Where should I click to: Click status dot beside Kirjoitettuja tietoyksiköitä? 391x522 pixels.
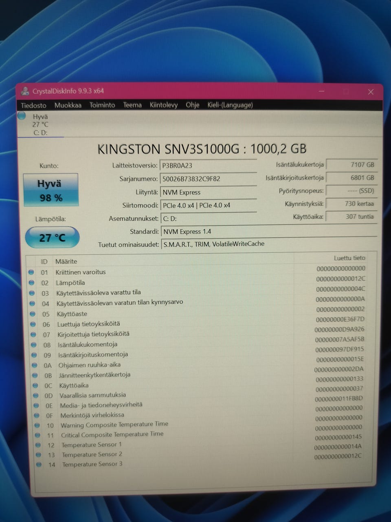[33, 334]
